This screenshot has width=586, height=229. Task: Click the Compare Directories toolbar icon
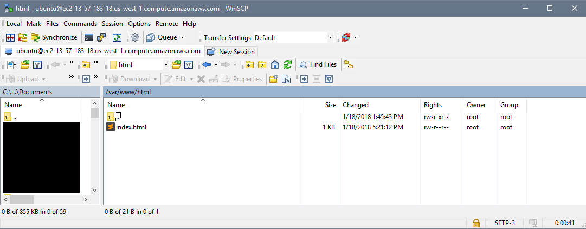(x=10, y=37)
